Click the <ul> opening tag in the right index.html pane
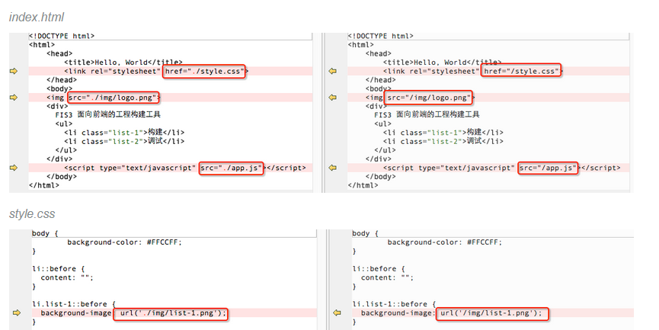Image resolution: width=659 pixels, height=330 pixels. 383,123
